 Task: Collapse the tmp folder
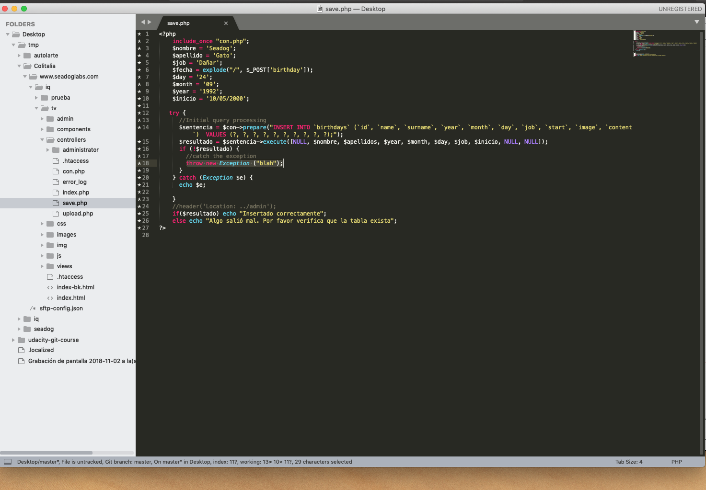point(13,45)
